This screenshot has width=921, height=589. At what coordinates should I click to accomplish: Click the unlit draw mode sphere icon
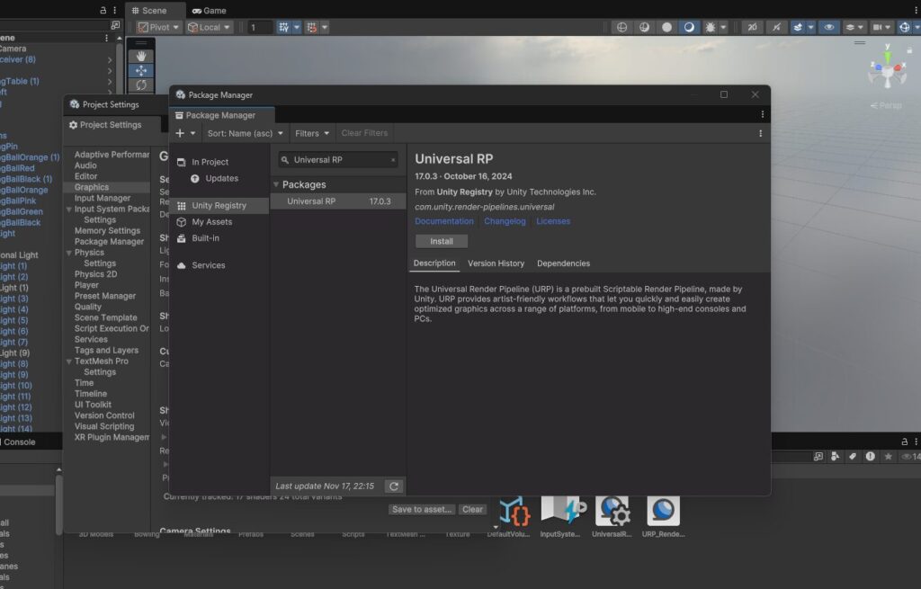click(666, 27)
